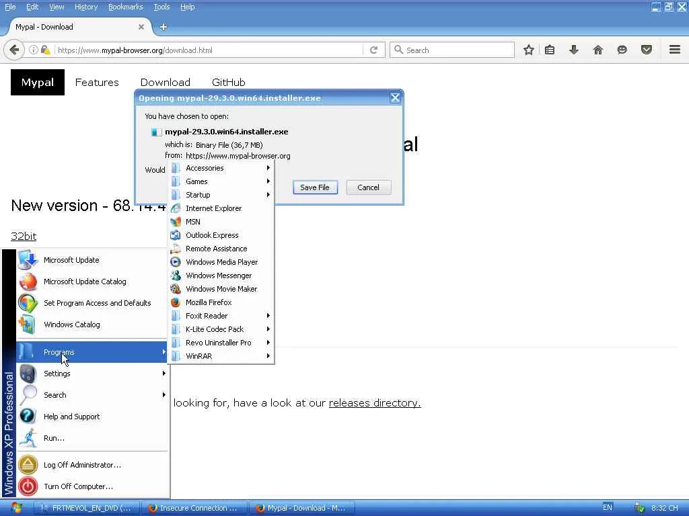
Task: Expand the K-Lite Codec Pack submenu
Action: pyautogui.click(x=221, y=329)
